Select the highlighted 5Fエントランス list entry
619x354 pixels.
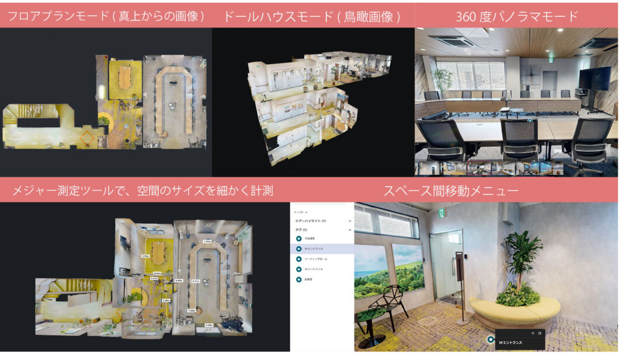322,249
